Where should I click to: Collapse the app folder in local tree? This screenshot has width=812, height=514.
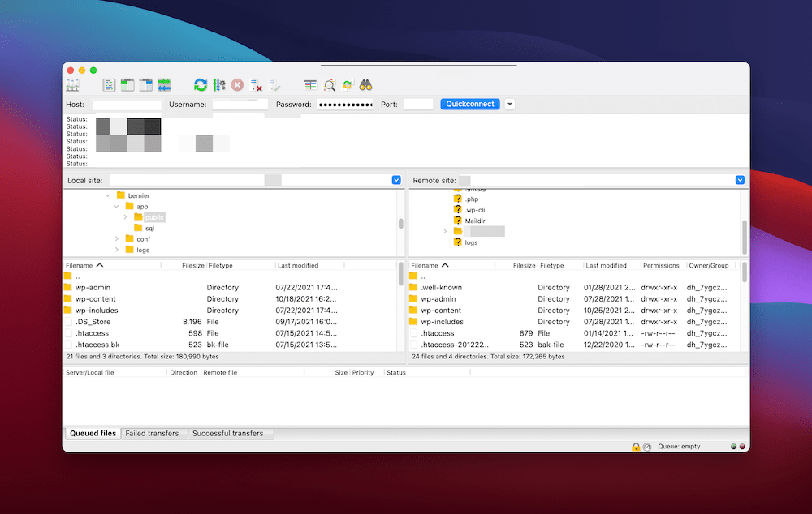(116, 206)
